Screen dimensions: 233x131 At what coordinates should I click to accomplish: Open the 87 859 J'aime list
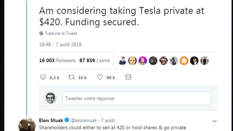95,60
